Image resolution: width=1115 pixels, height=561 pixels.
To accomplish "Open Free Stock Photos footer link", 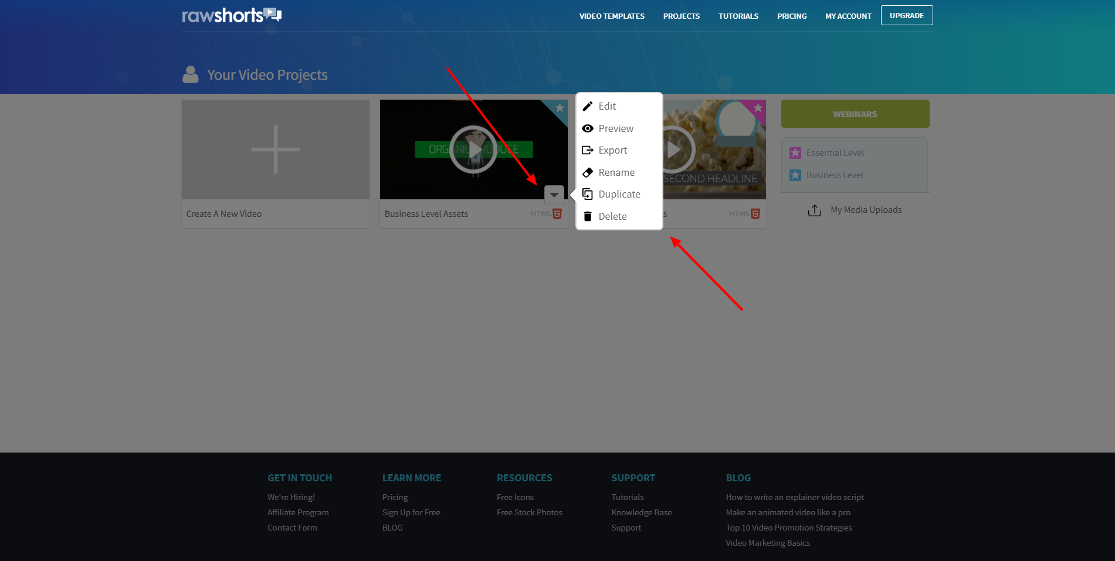I will click(x=529, y=512).
